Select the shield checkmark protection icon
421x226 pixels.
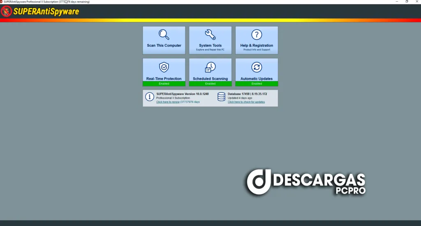click(164, 67)
